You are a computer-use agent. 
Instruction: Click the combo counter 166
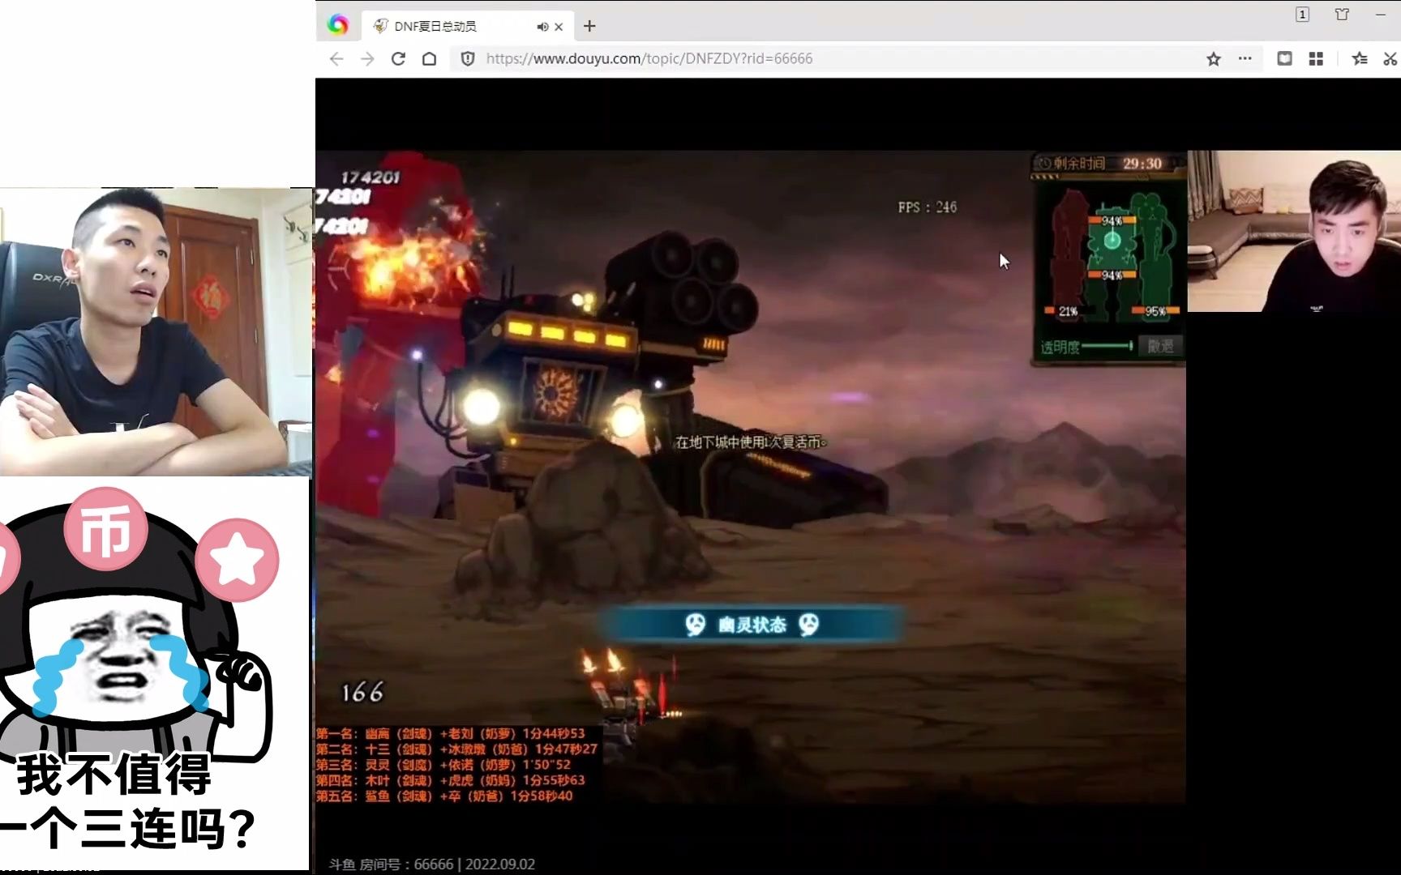pyautogui.click(x=362, y=692)
